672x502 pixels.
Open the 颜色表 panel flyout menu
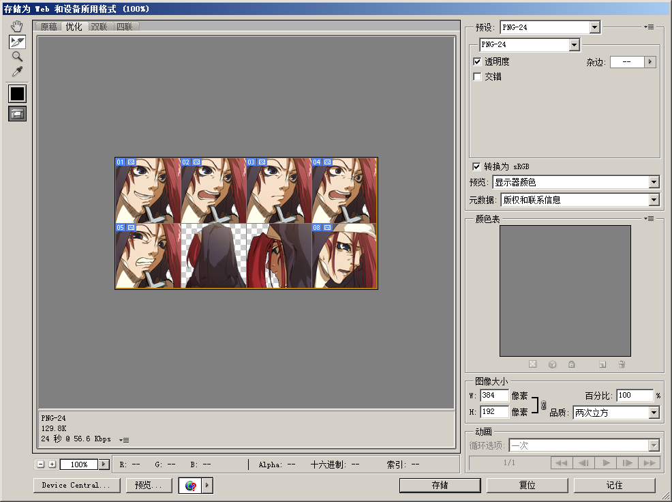[x=648, y=219]
